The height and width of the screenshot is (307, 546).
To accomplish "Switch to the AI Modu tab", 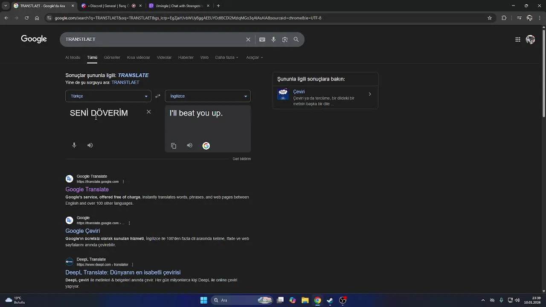I will click(73, 58).
